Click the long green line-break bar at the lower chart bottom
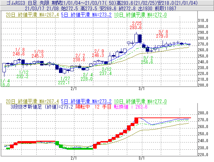Viewport: 214px width, 162px height. click(x=80, y=149)
